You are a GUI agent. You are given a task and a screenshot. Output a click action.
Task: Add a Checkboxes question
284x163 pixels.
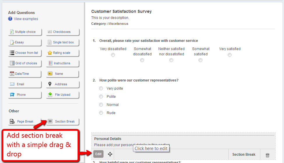point(62,32)
